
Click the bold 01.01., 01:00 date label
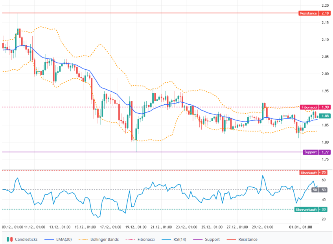coord(301,227)
